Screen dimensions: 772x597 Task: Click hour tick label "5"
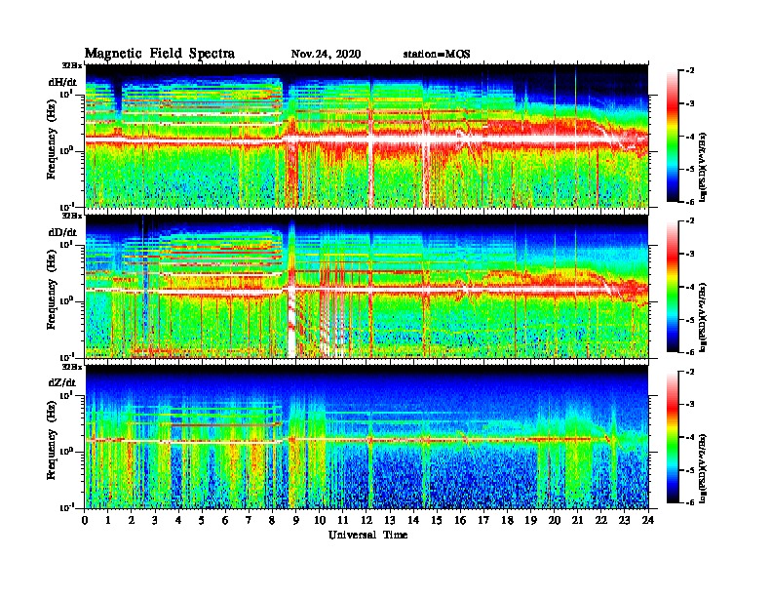coord(202,520)
